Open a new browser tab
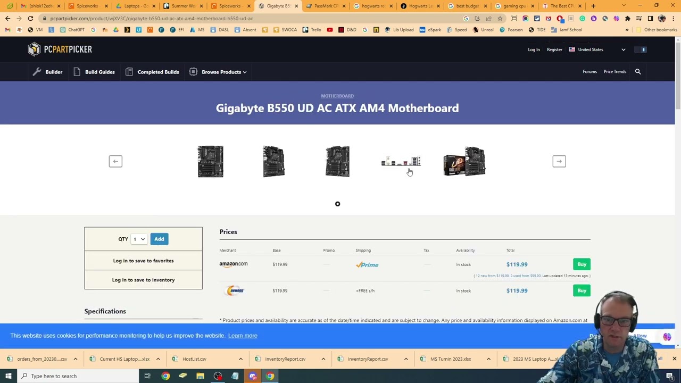Viewport: 681px width, 383px height. pos(593,6)
